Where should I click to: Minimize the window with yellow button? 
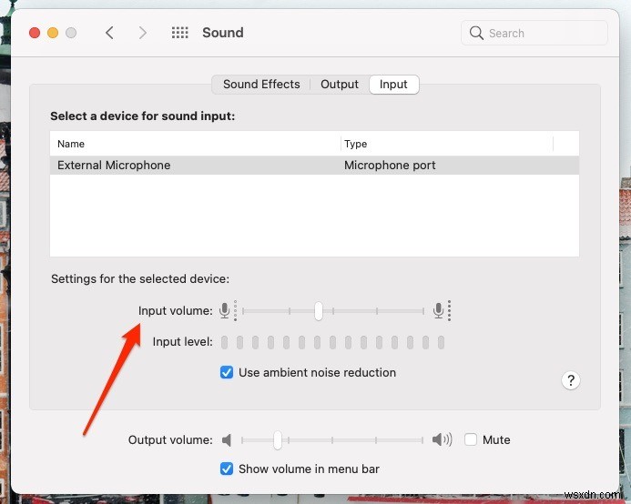click(x=53, y=33)
